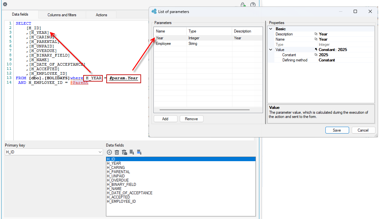
Task: Click the Defining method Constant value
Action: (327, 60)
